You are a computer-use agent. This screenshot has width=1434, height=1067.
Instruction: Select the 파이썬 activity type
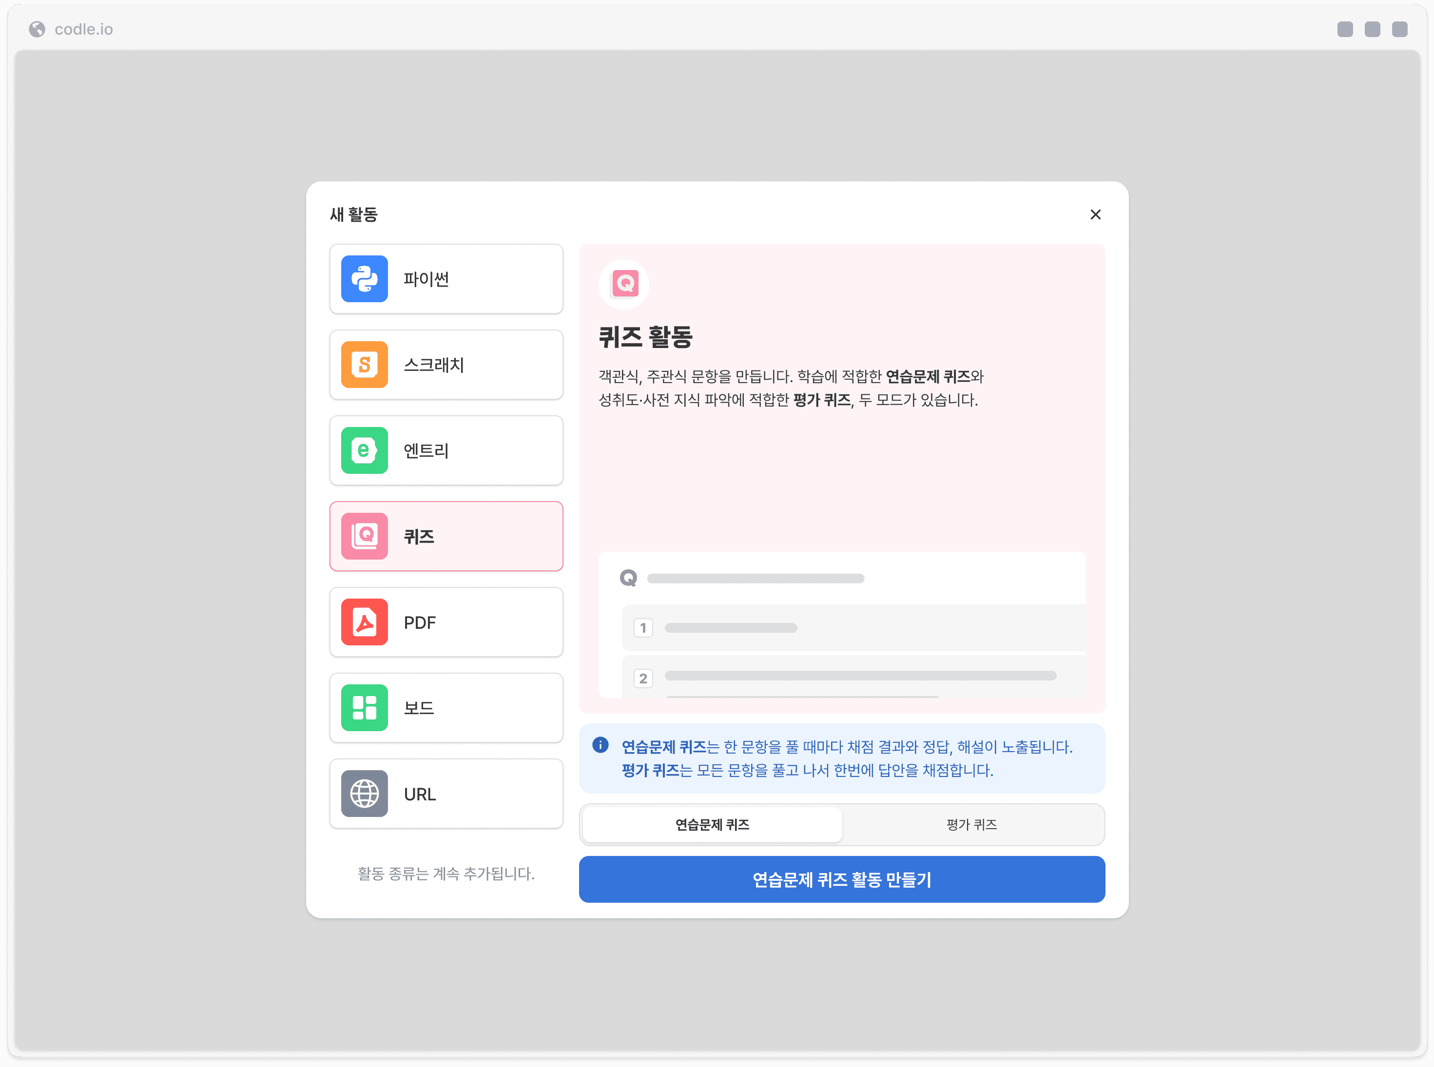446,279
